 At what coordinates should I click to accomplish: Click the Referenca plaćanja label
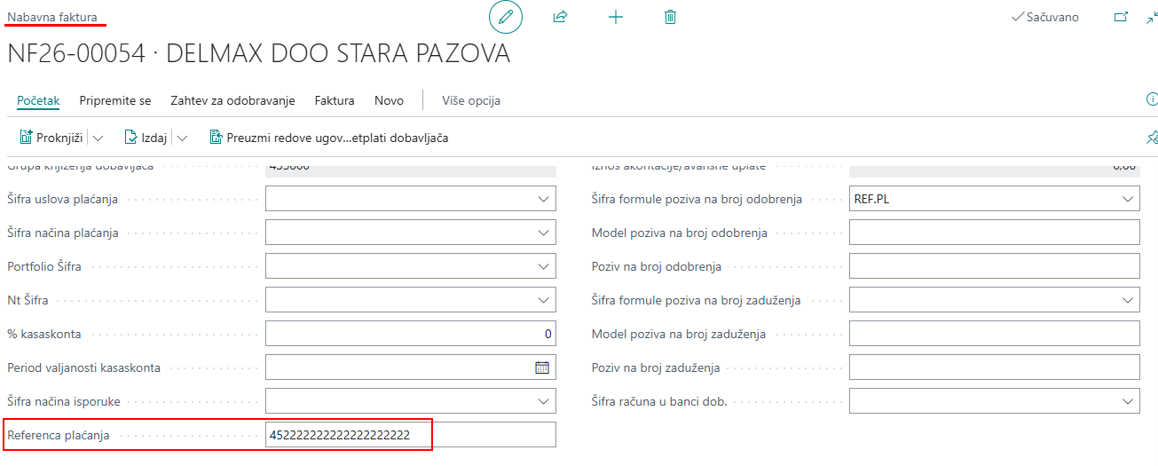coord(59,436)
